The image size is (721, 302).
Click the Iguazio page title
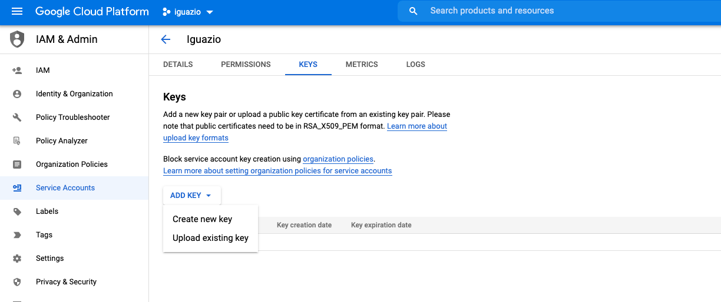[204, 39]
